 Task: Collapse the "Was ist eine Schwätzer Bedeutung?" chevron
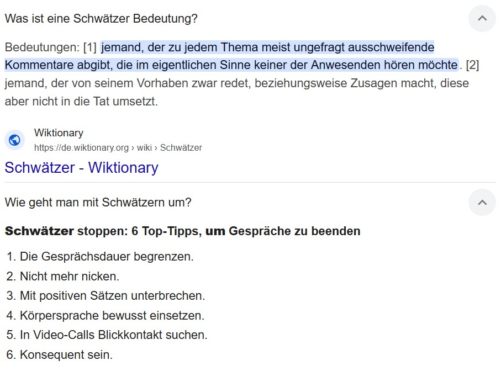pos(482,18)
